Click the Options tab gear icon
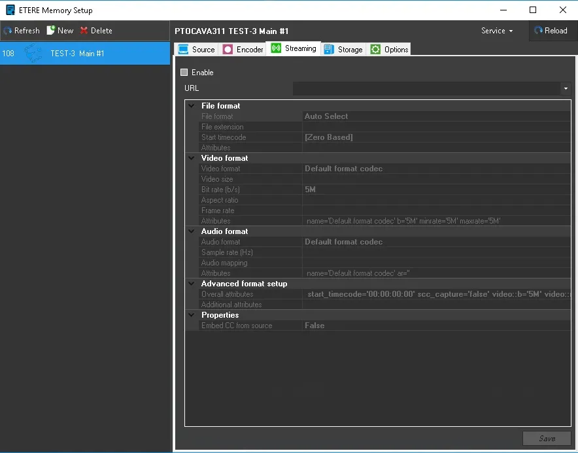578x453 pixels. [375, 49]
